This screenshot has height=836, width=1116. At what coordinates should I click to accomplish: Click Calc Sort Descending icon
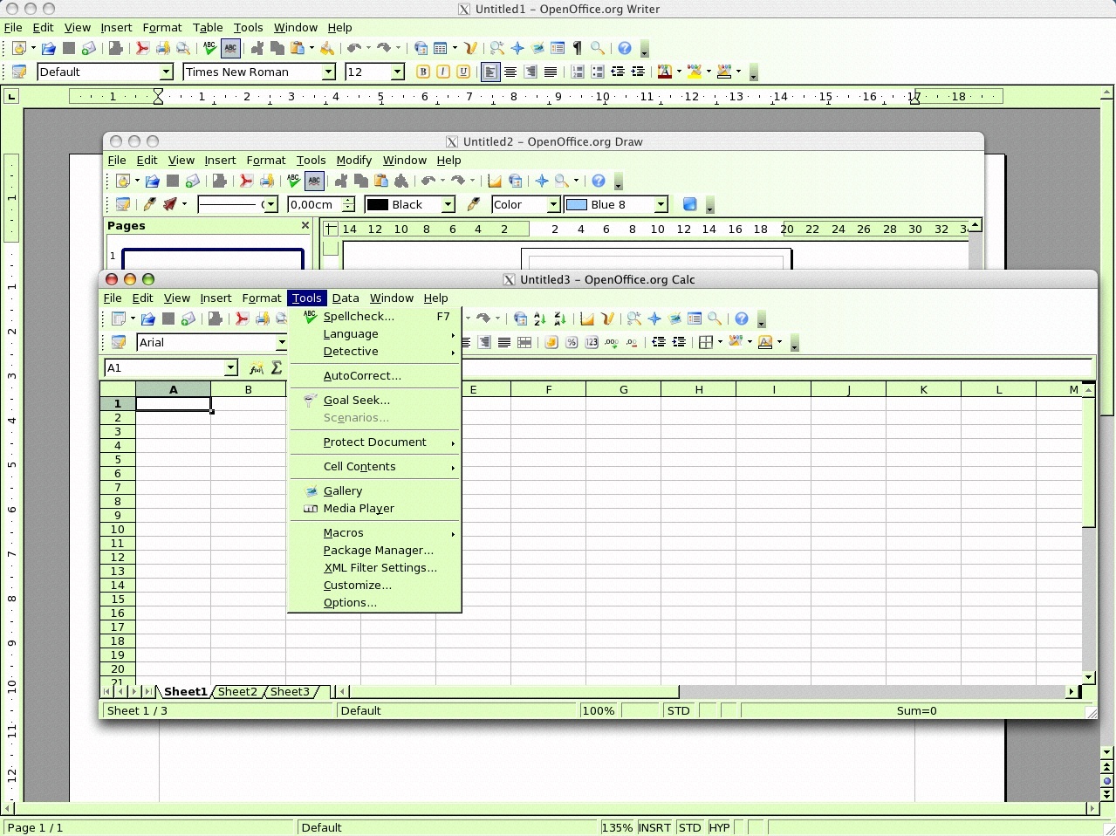[x=560, y=319]
